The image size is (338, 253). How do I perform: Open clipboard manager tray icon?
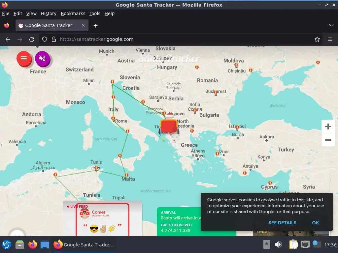coord(293,245)
